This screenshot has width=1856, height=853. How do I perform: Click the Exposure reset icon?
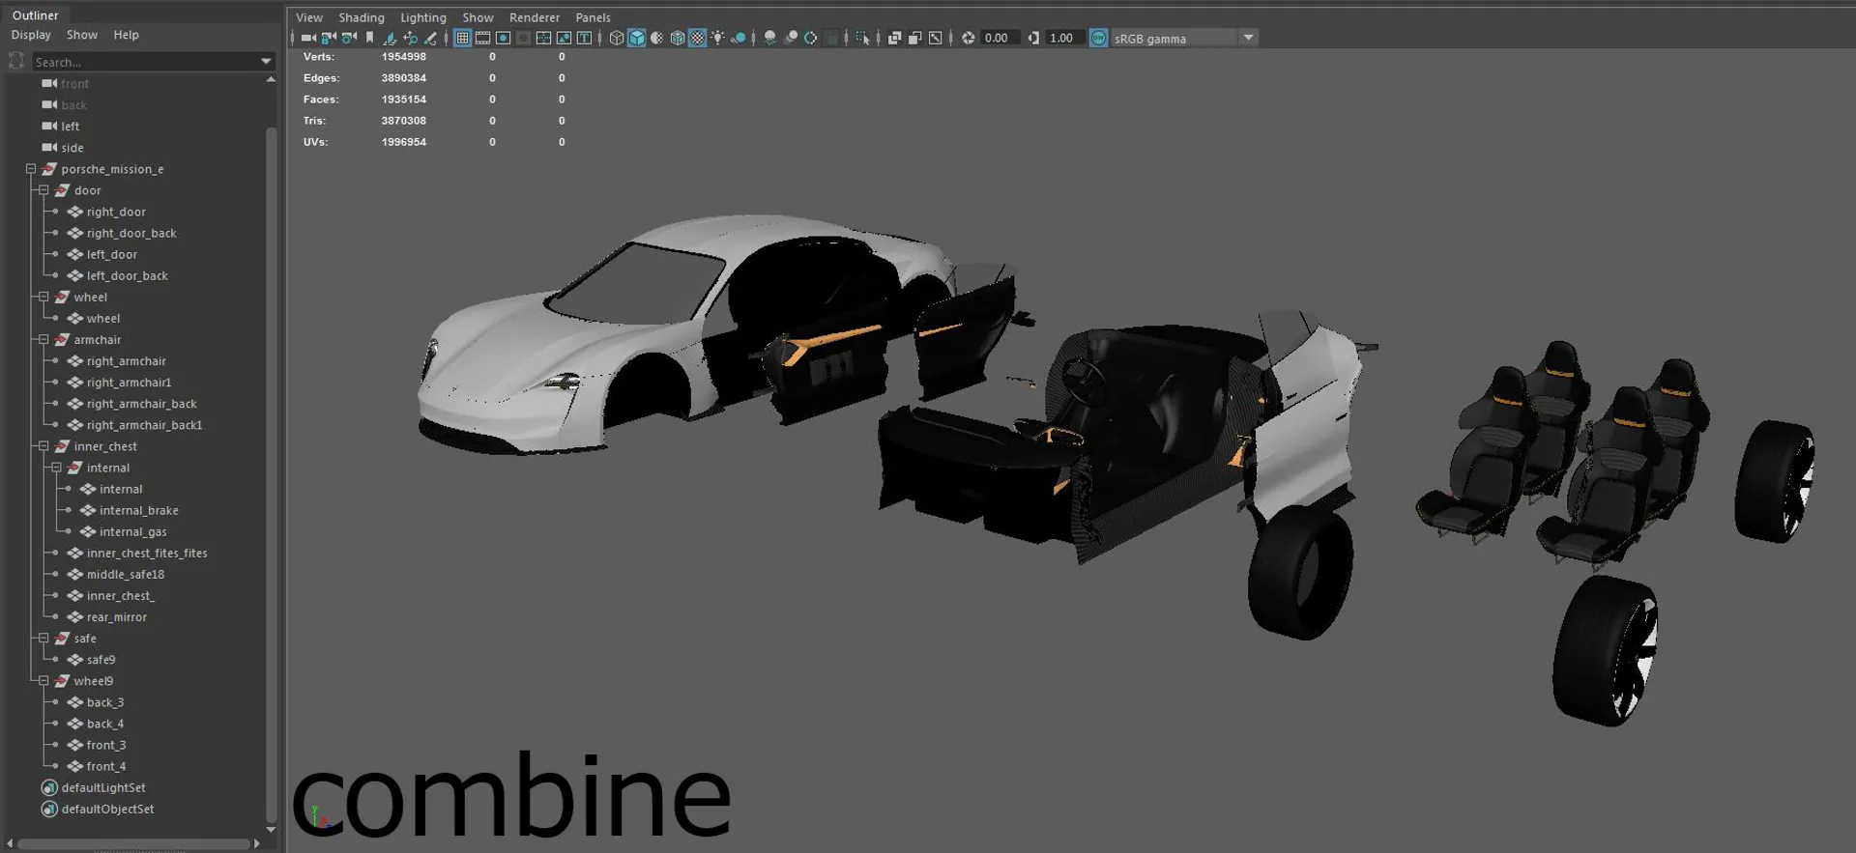click(x=968, y=38)
